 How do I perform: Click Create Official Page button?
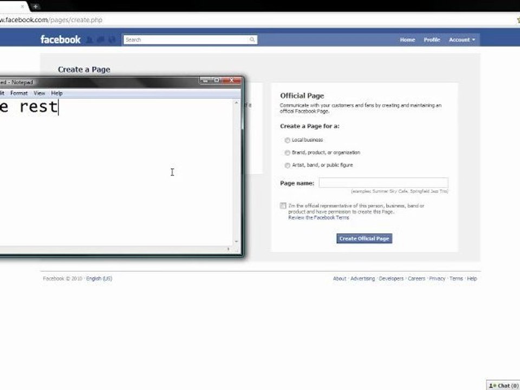click(x=364, y=238)
